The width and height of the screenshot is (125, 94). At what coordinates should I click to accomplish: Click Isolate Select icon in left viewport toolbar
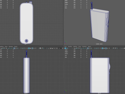click(48, 48)
